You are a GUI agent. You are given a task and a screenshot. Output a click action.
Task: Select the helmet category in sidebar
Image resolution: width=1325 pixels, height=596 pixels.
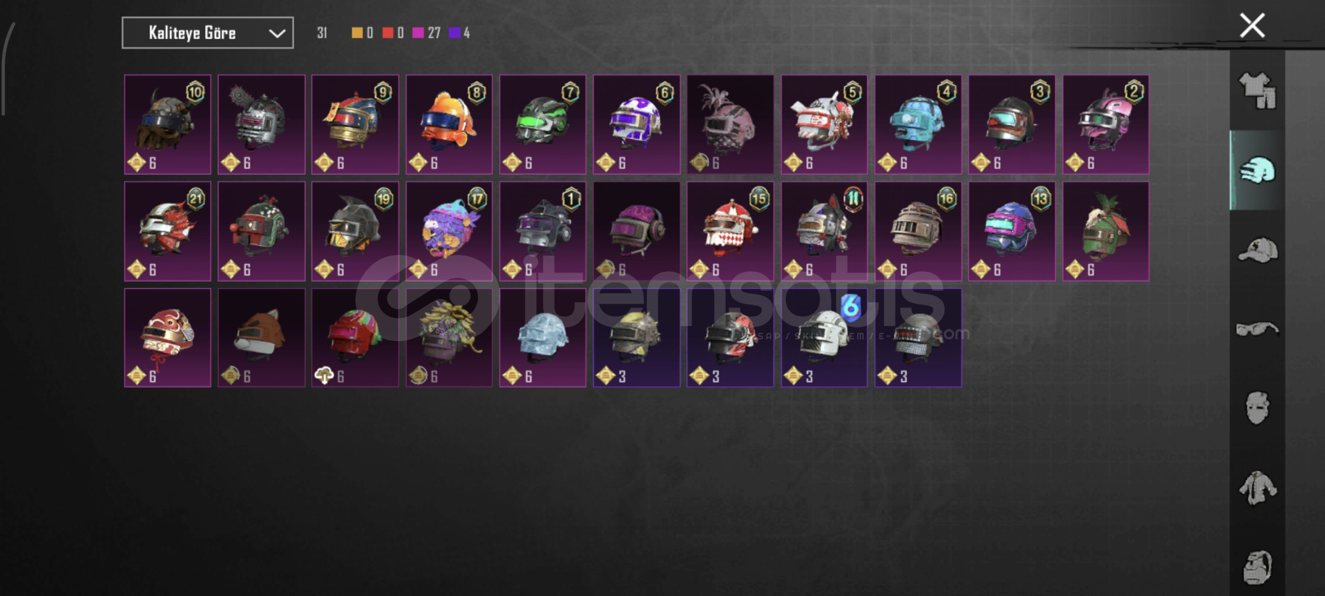(x=1257, y=170)
